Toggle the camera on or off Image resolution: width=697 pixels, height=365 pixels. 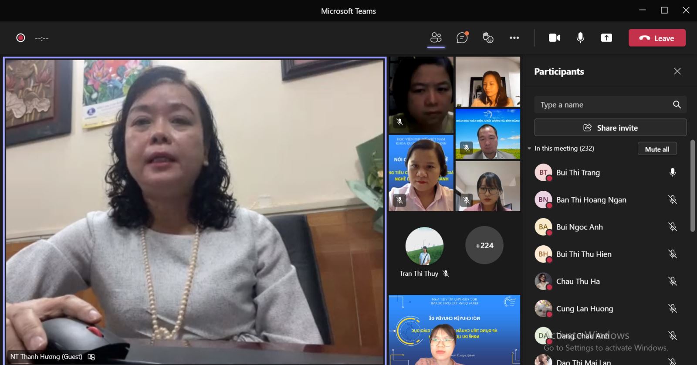tap(554, 38)
